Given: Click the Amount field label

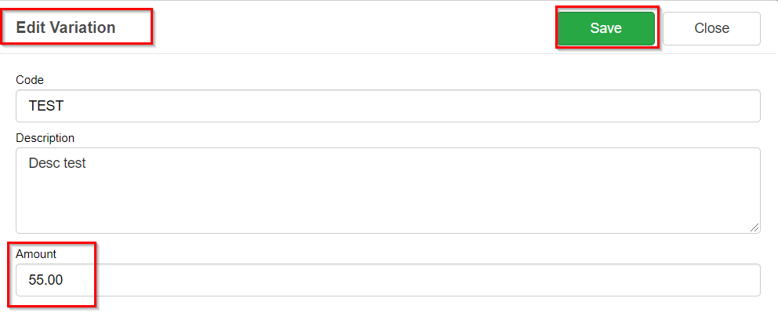Looking at the screenshot, I should (x=36, y=254).
